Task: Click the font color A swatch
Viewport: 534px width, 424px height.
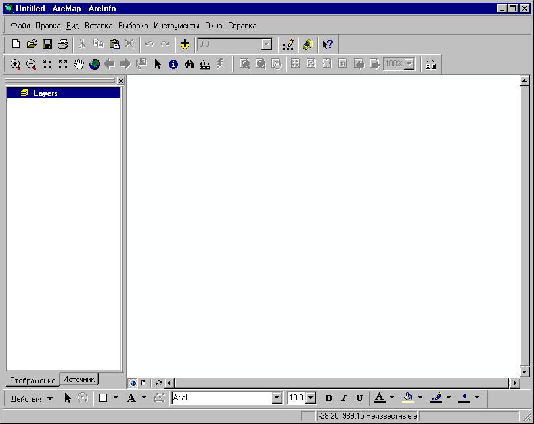Action: (x=380, y=398)
